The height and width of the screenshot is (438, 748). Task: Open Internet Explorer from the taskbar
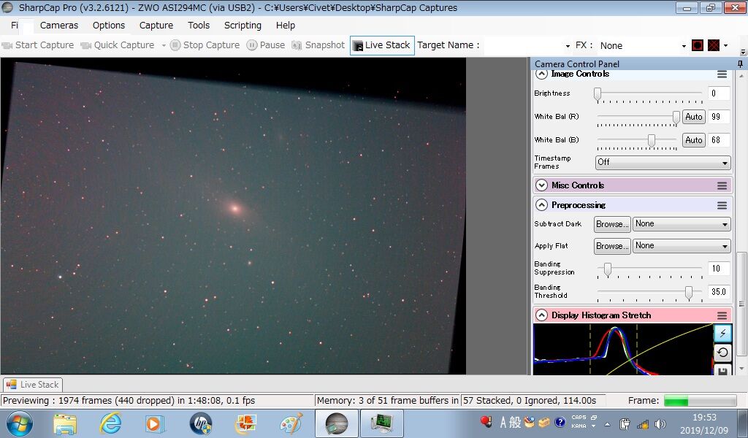(x=110, y=423)
